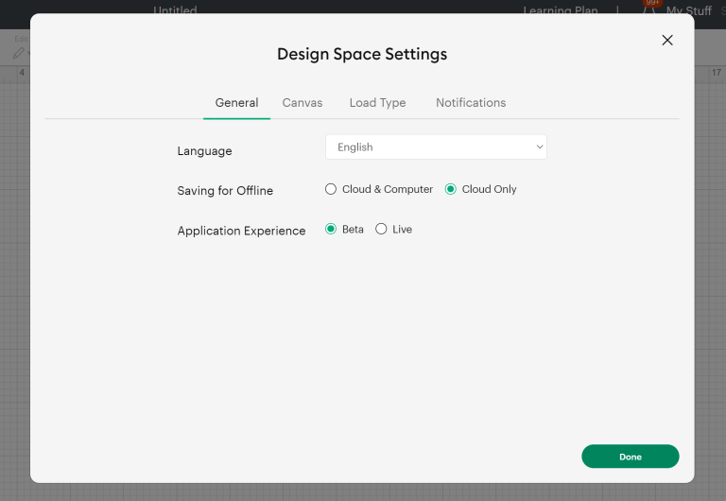Go to the Load Type tab
The image size is (726, 501).
coord(377,103)
